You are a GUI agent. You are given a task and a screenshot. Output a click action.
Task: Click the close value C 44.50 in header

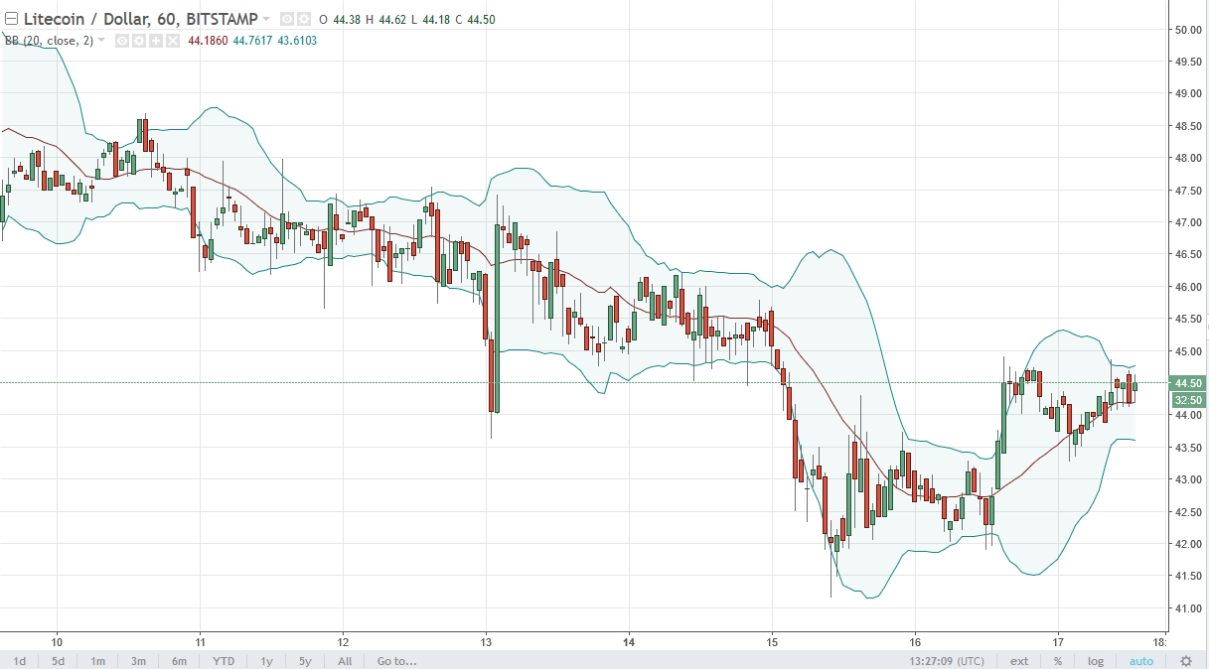475,19
